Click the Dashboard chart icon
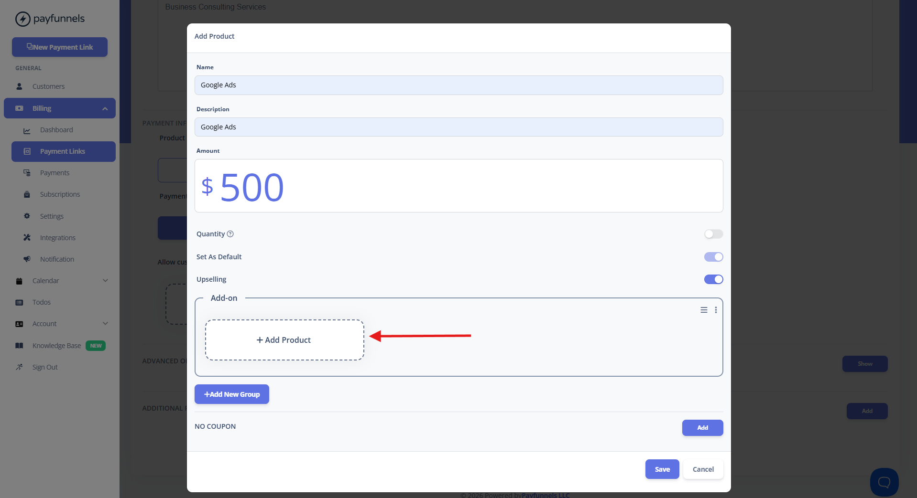This screenshot has width=917, height=498. (27, 130)
